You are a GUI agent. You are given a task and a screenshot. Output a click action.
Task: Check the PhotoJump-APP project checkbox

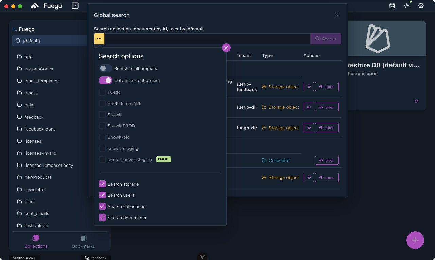point(102,103)
